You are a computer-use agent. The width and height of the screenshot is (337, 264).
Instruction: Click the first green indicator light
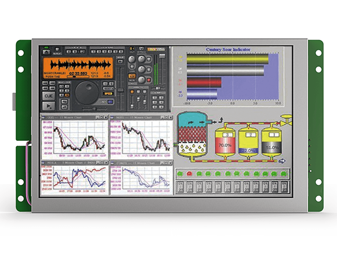click(x=180, y=174)
